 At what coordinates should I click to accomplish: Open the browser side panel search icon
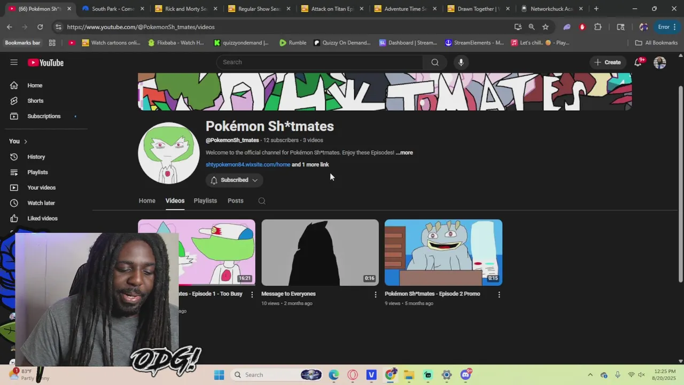click(620, 27)
